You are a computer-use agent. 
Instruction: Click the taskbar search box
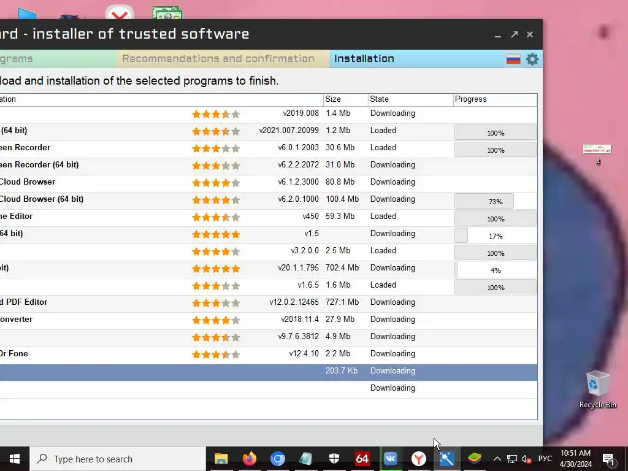(118, 459)
